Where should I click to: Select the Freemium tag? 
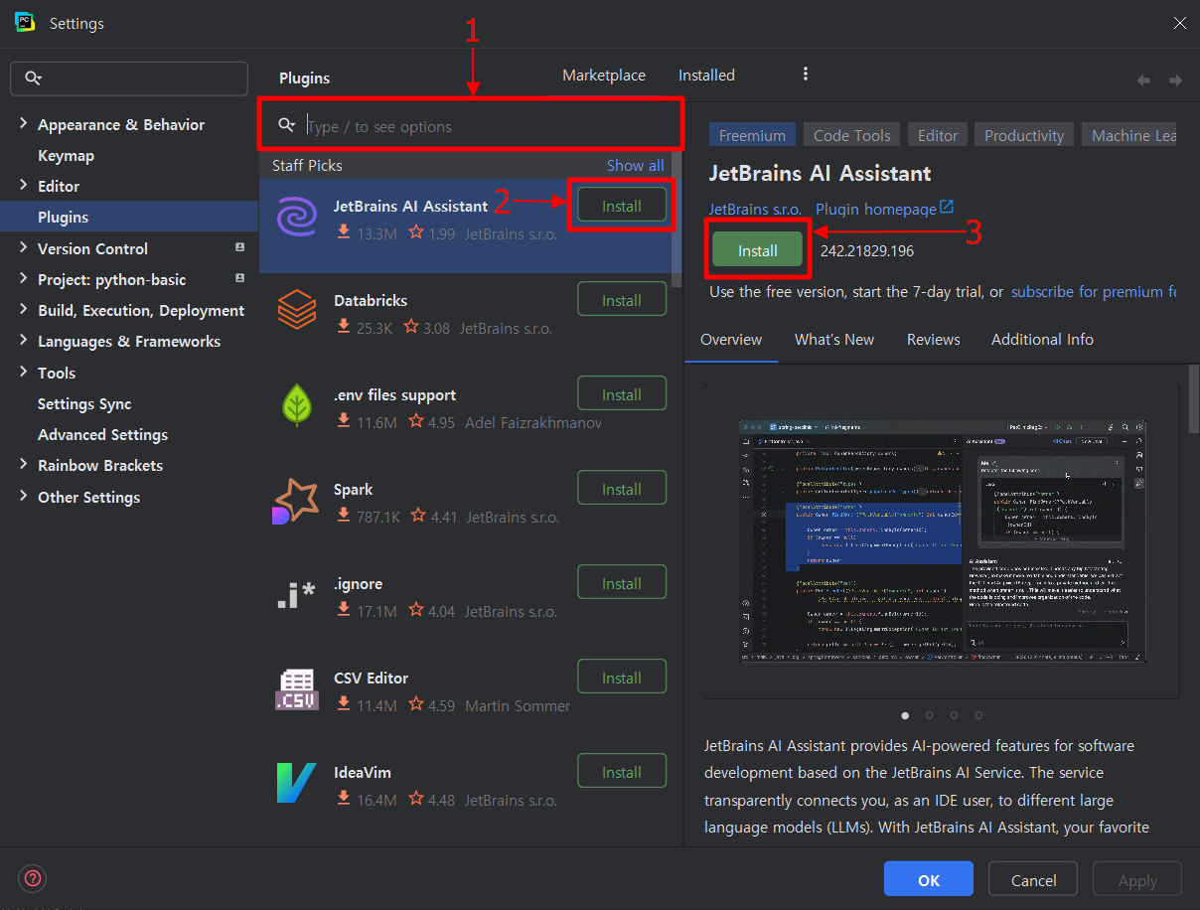[x=752, y=135]
